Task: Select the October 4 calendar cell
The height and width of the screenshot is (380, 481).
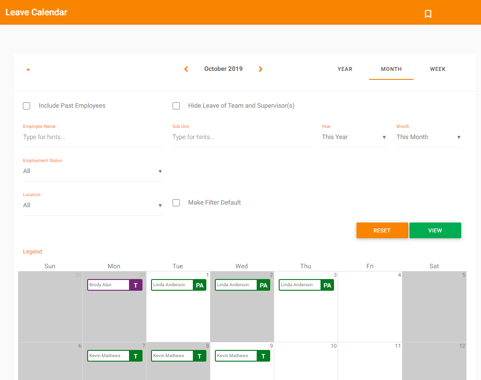Action: [370, 307]
